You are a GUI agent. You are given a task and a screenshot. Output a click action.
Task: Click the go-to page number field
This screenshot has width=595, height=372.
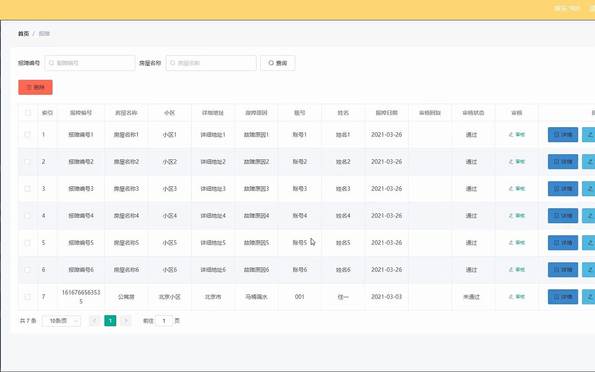click(164, 321)
